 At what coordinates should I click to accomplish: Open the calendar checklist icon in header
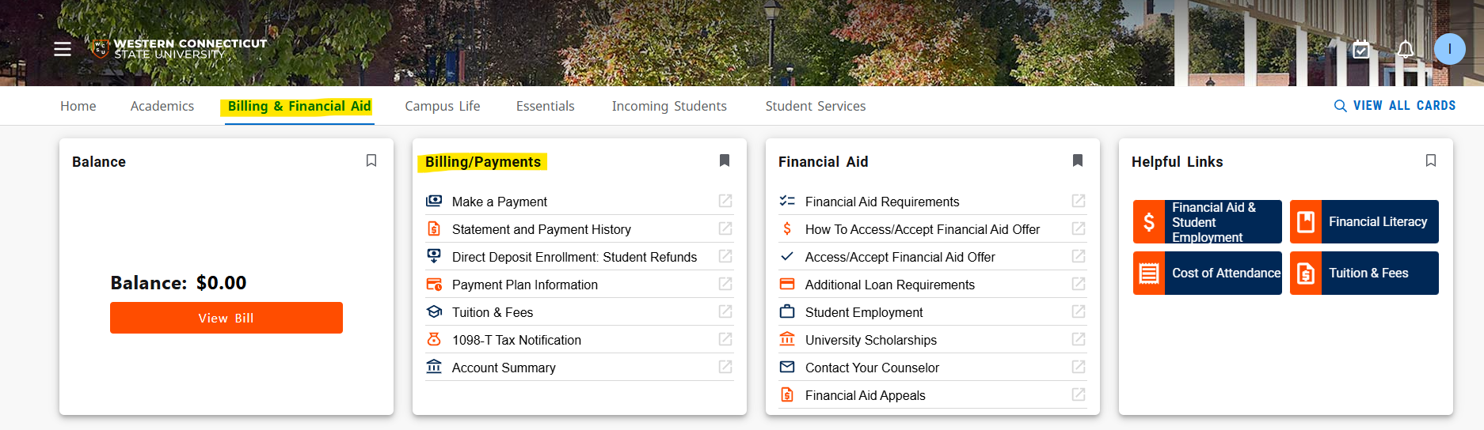[x=1361, y=50]
